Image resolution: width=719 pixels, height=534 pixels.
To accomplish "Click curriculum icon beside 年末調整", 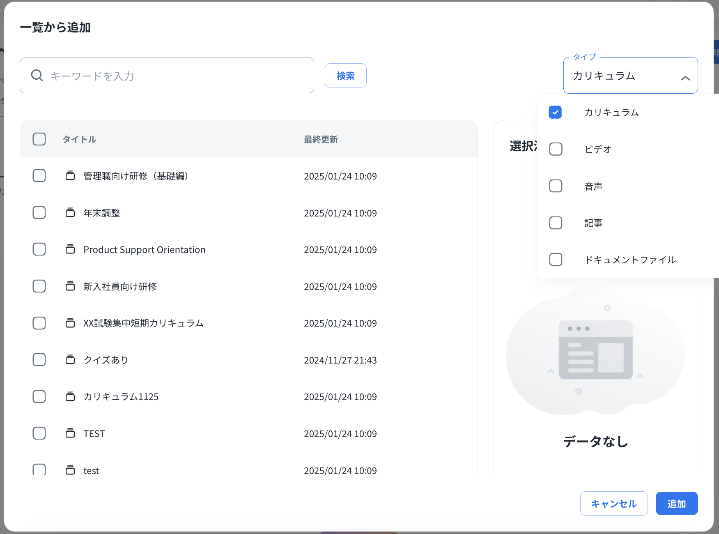I will tap(70, 213).
